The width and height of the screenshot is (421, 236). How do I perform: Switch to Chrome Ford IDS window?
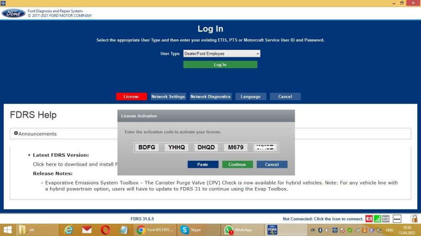point(155,230)
